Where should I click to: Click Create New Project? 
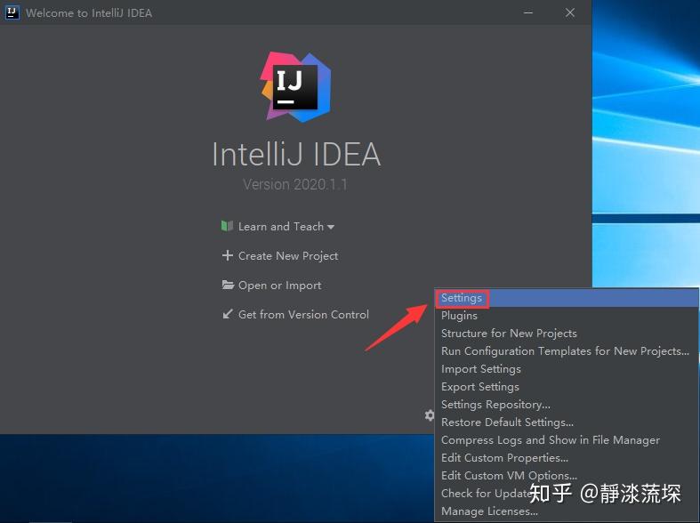pyautogui.click(x=288, y=255)
